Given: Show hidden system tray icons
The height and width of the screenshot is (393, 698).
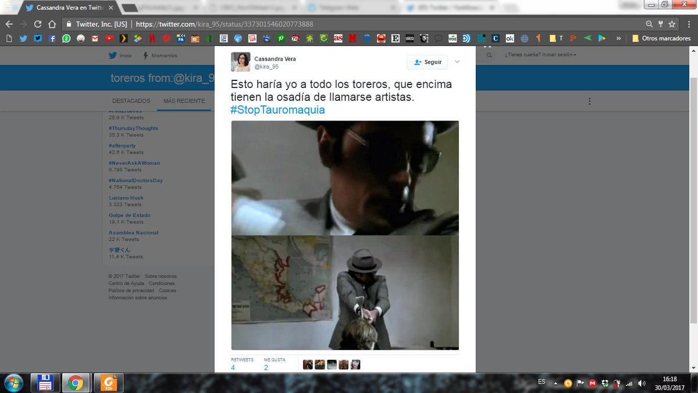Looking at the screenshot, I should click(x=555, y=383).
